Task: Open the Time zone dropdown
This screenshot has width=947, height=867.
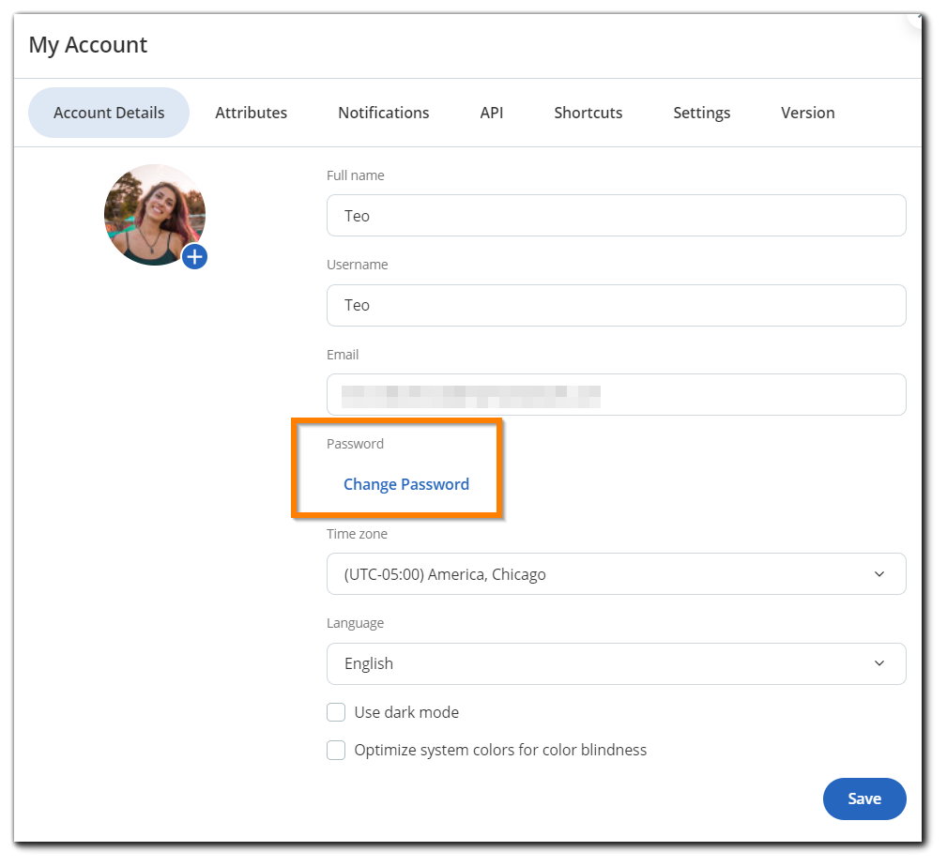Action: (616, 573)
